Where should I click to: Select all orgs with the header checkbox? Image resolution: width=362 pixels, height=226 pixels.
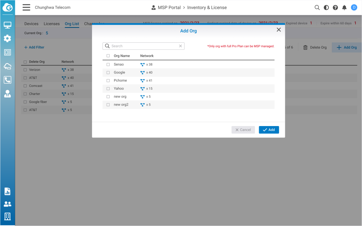[108, 55]
